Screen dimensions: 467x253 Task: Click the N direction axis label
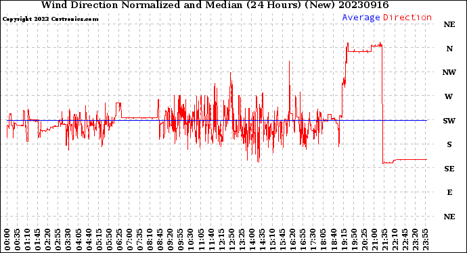(x=449, y=49)
